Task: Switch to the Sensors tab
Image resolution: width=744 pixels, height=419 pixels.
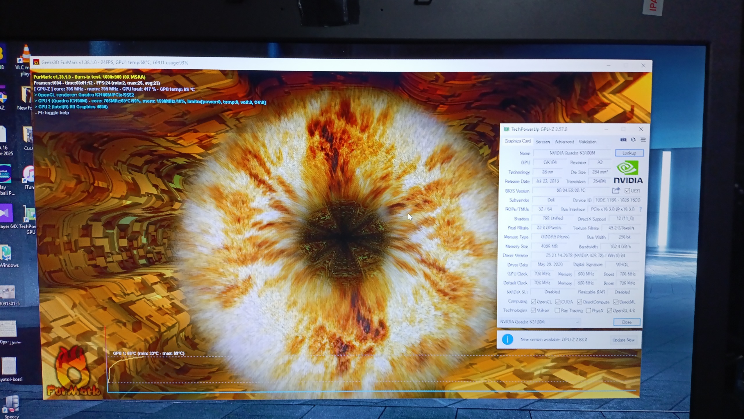Action: (x=543, y=142)
